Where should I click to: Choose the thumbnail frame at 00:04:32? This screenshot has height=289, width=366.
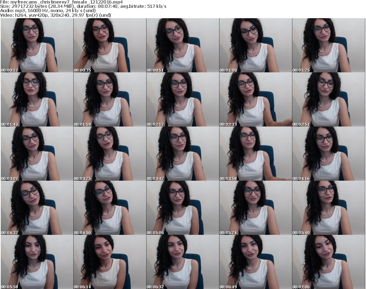[37, 208]
